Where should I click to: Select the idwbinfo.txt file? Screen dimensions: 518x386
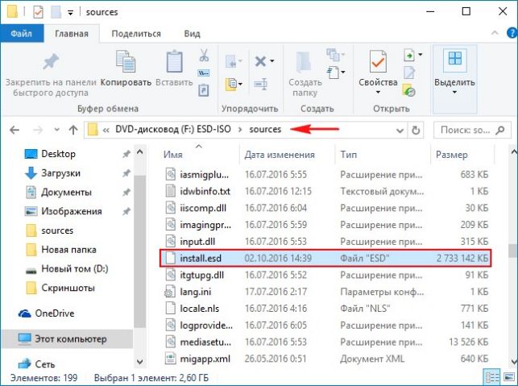point(325,191)
